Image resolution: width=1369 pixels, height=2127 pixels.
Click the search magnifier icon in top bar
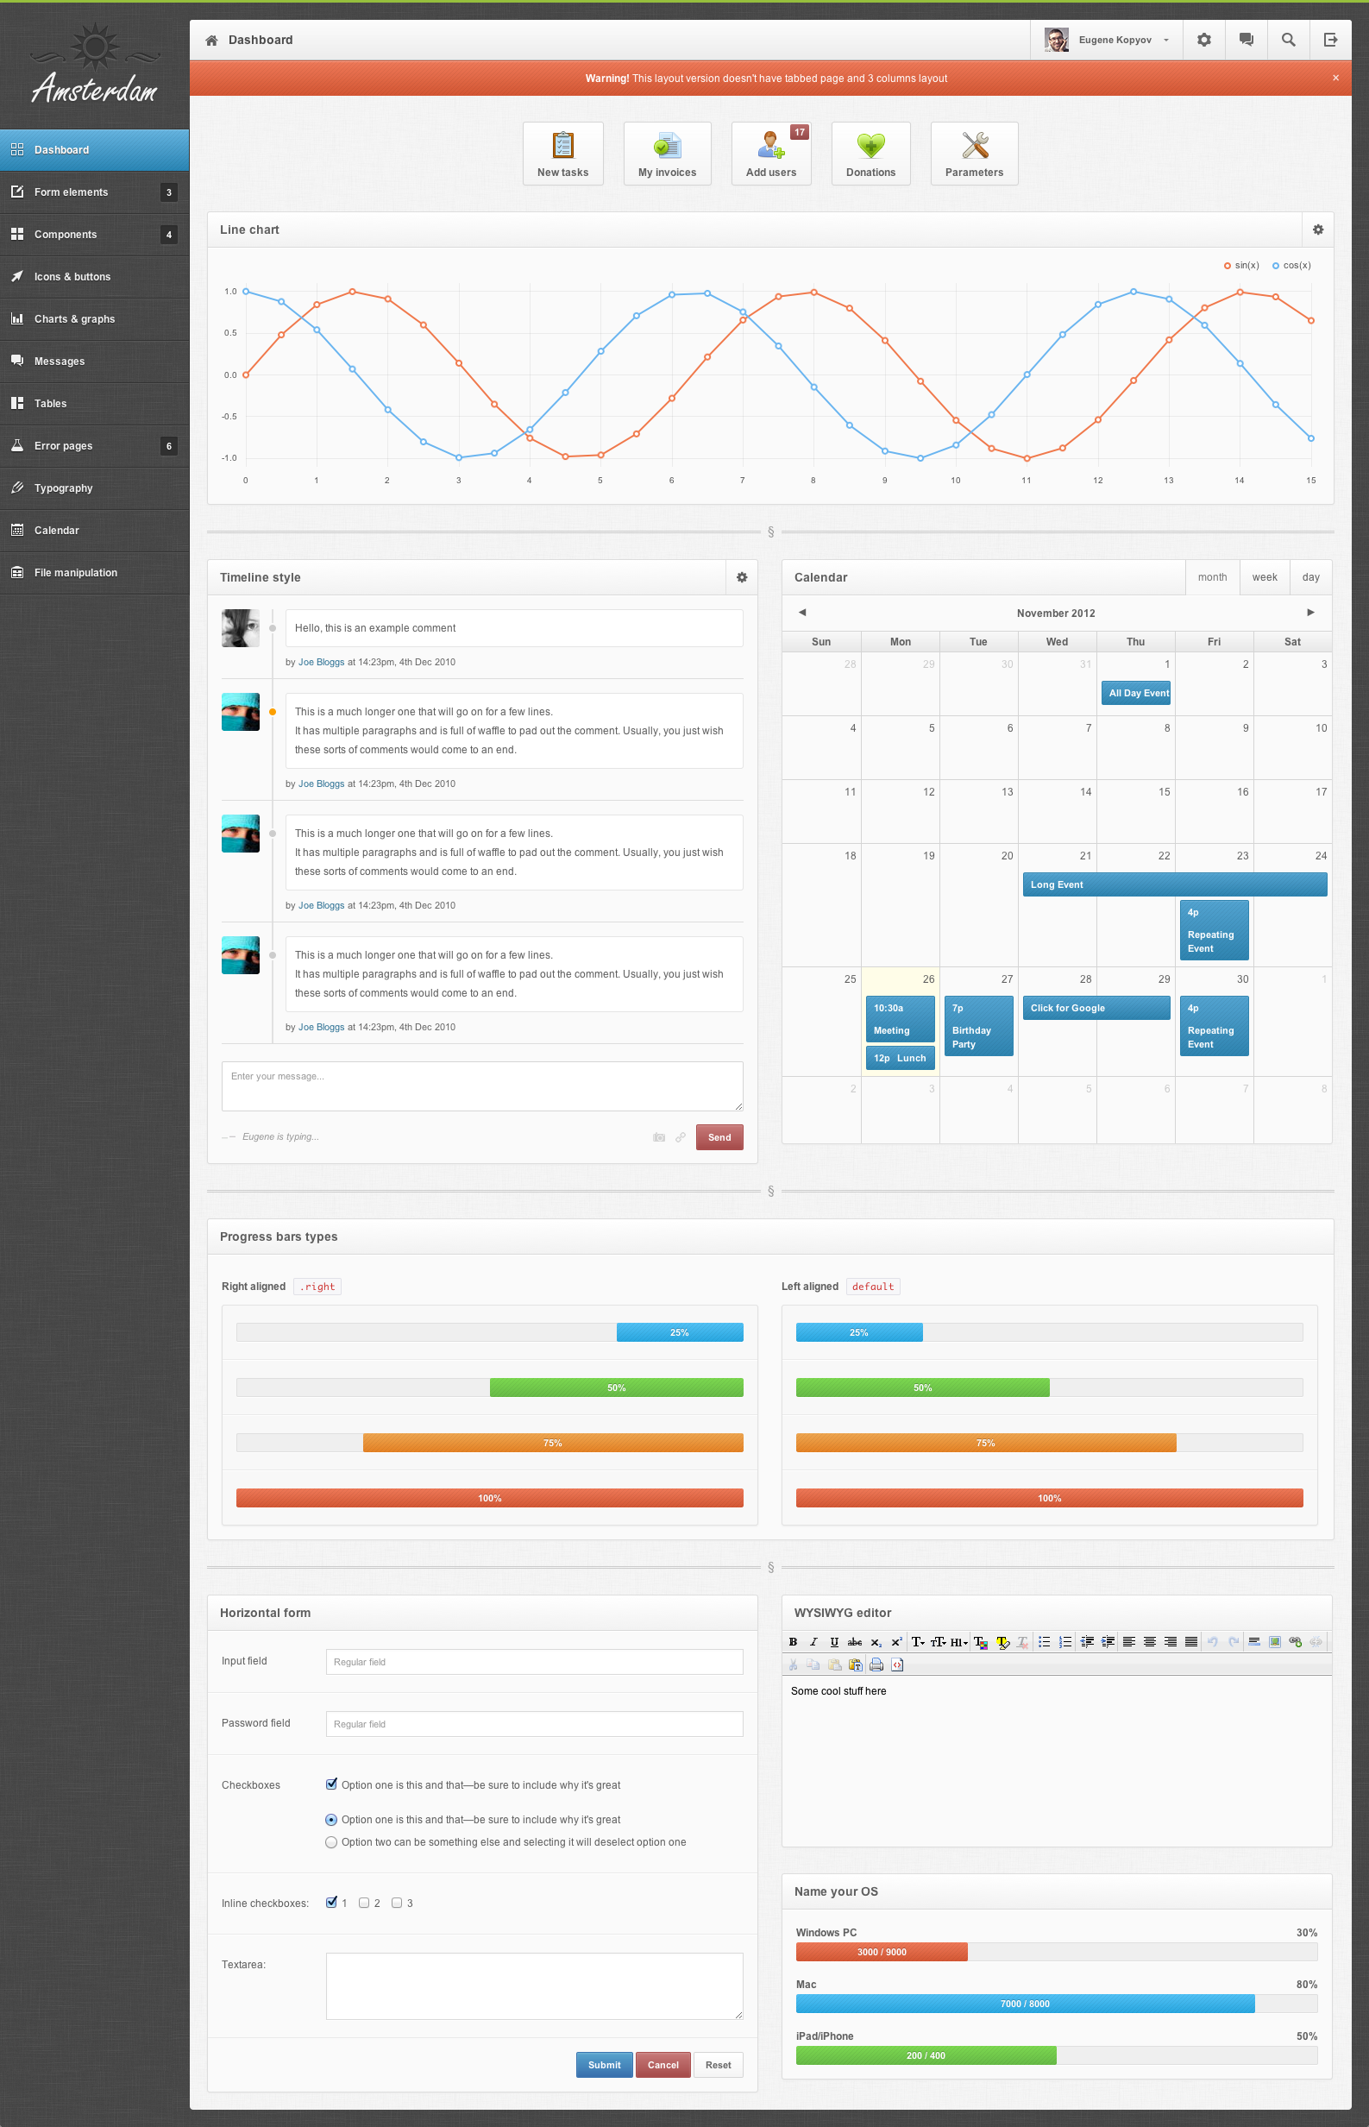pyautogui.click(x=1288, y=40)
